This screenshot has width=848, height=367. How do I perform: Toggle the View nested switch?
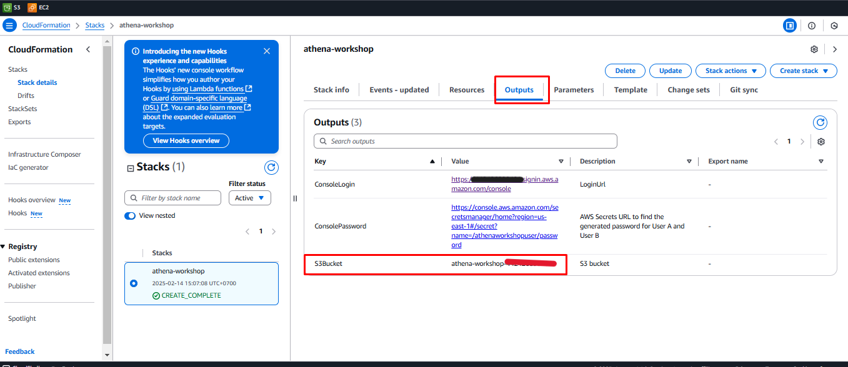click(x=130, y=215)
